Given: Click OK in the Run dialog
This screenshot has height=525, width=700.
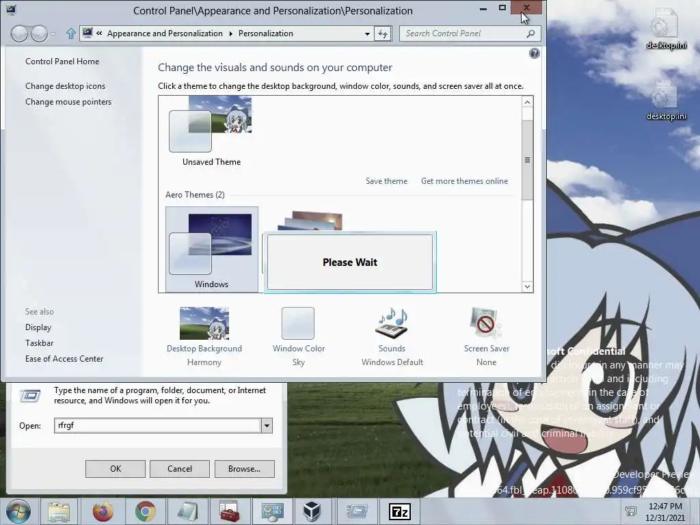Looking at the screenshot, I should coord(115,469).
